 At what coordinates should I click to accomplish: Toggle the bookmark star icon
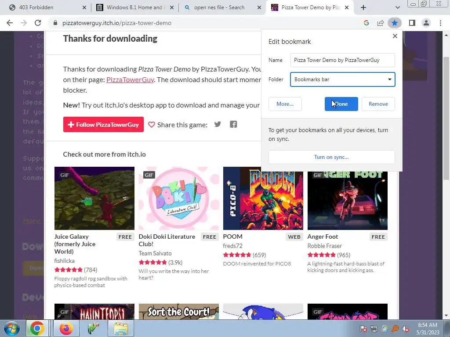coord(395,23)
